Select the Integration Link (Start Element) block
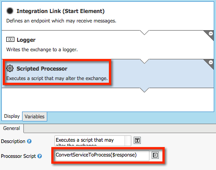The image size is (216, 170). (108, 16)
